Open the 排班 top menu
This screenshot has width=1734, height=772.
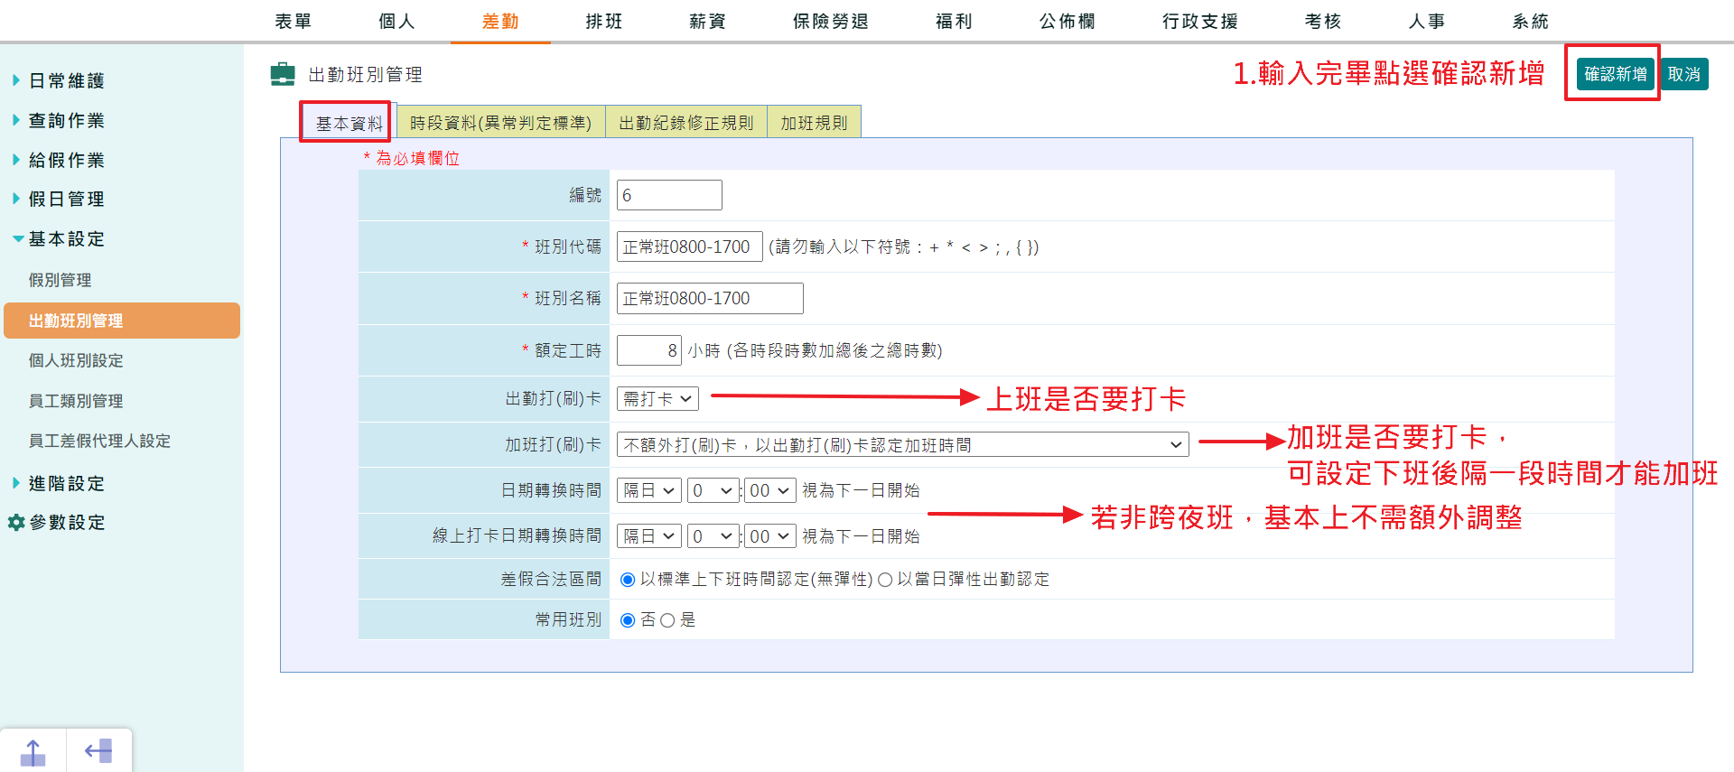pos(604,21)
